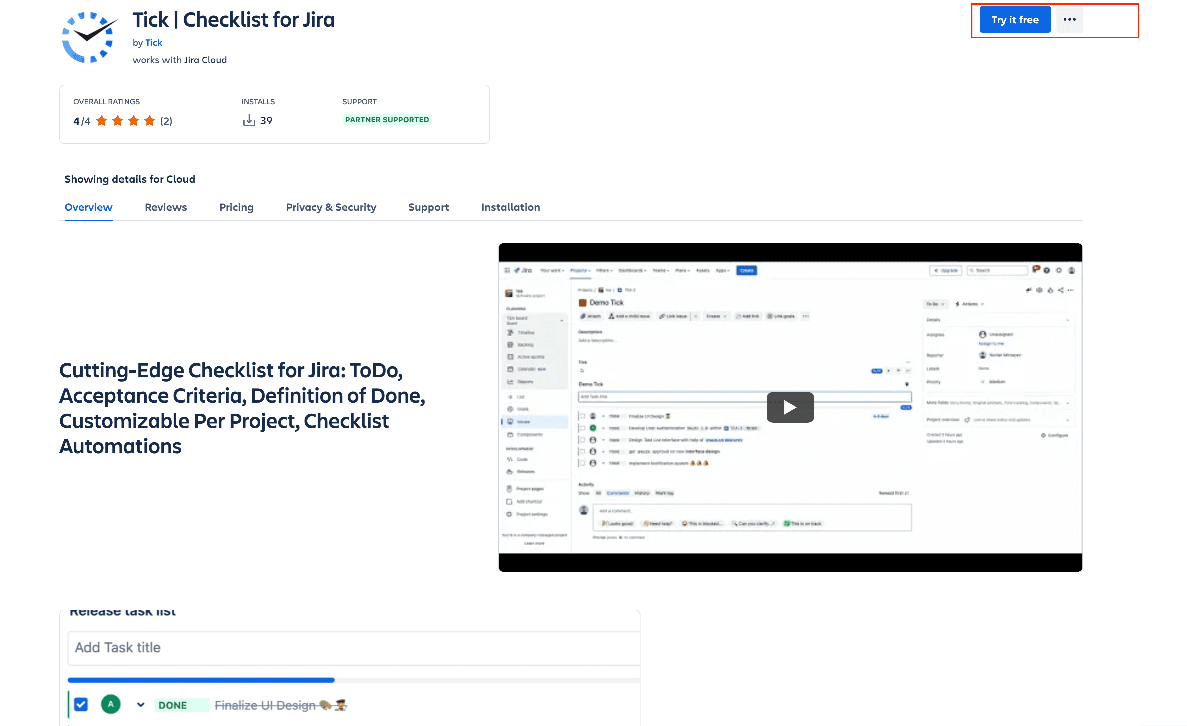The image size is (1187, 726).
Task: Click the review count (2)
Action: tap(166, 121)
